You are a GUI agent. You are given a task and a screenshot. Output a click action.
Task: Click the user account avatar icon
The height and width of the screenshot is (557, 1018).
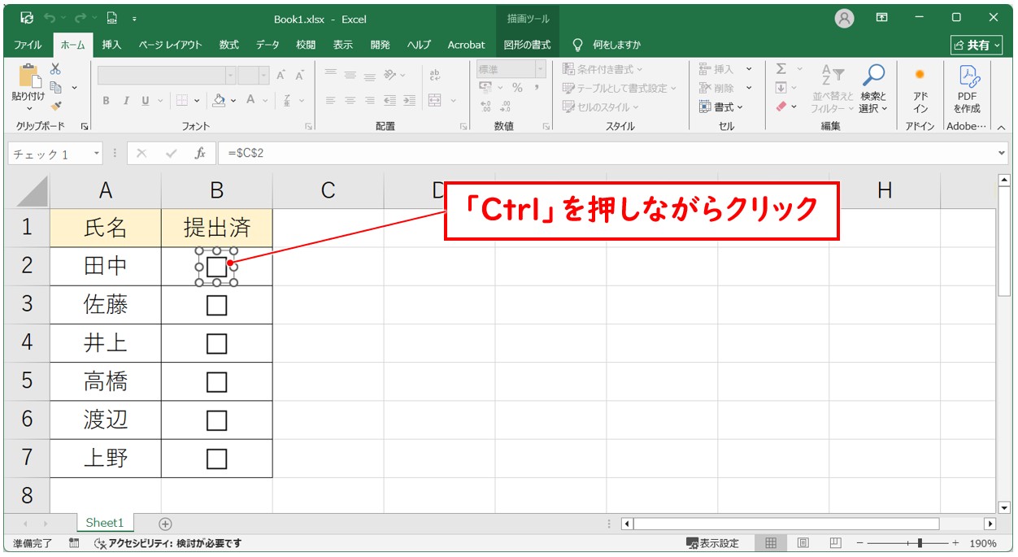tap(845, 18)
